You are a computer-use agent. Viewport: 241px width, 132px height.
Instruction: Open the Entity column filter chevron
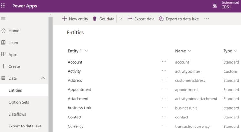coord(86,51)
